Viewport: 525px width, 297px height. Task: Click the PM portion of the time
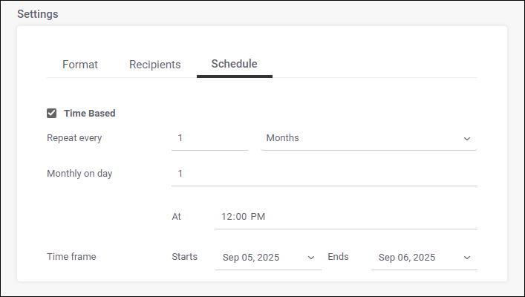[x=258, y=217]
